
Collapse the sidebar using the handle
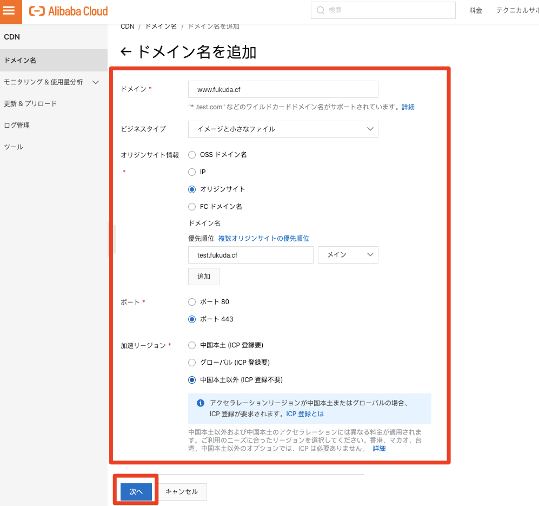coord(111,239)
